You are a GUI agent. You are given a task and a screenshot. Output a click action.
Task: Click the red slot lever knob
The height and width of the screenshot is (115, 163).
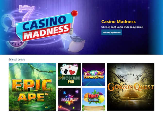click(x=74, y=13)
